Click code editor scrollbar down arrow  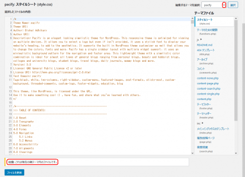click(x=193, y=153)
